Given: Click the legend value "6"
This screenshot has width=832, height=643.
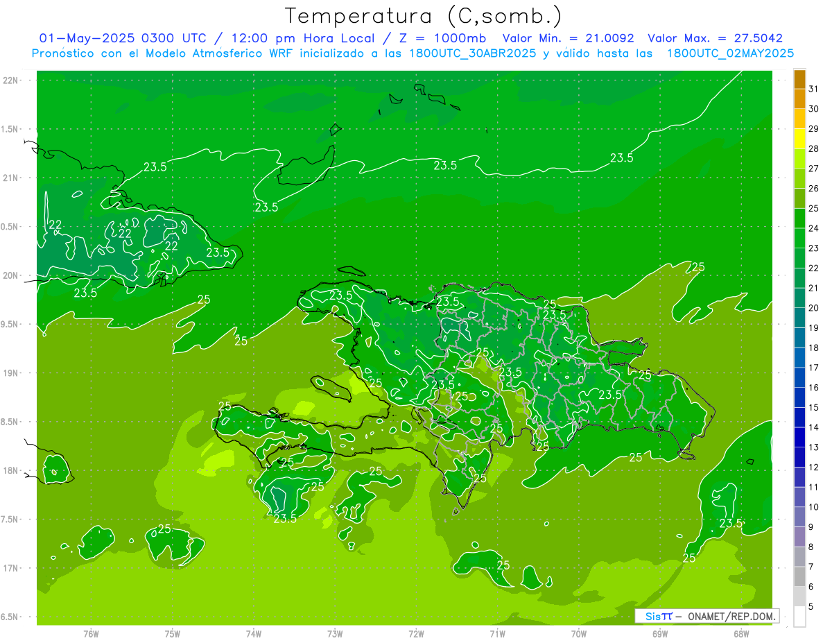Looking at the screenshot, I should click(811, 587).
